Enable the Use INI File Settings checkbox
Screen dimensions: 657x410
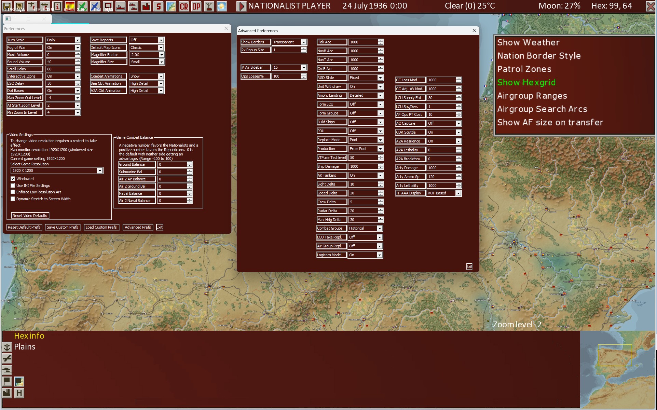click(13, 186)
